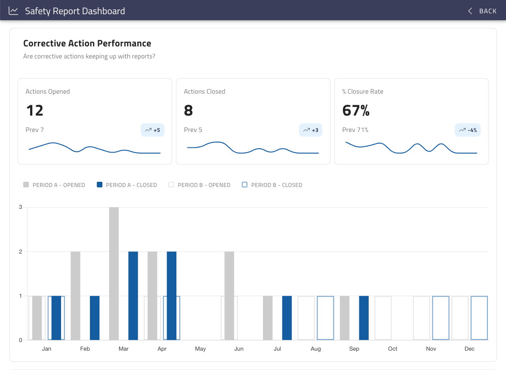Click the August Period B closed outlined bar
This screenshot has width=506, height=370.
pos(325,318)
